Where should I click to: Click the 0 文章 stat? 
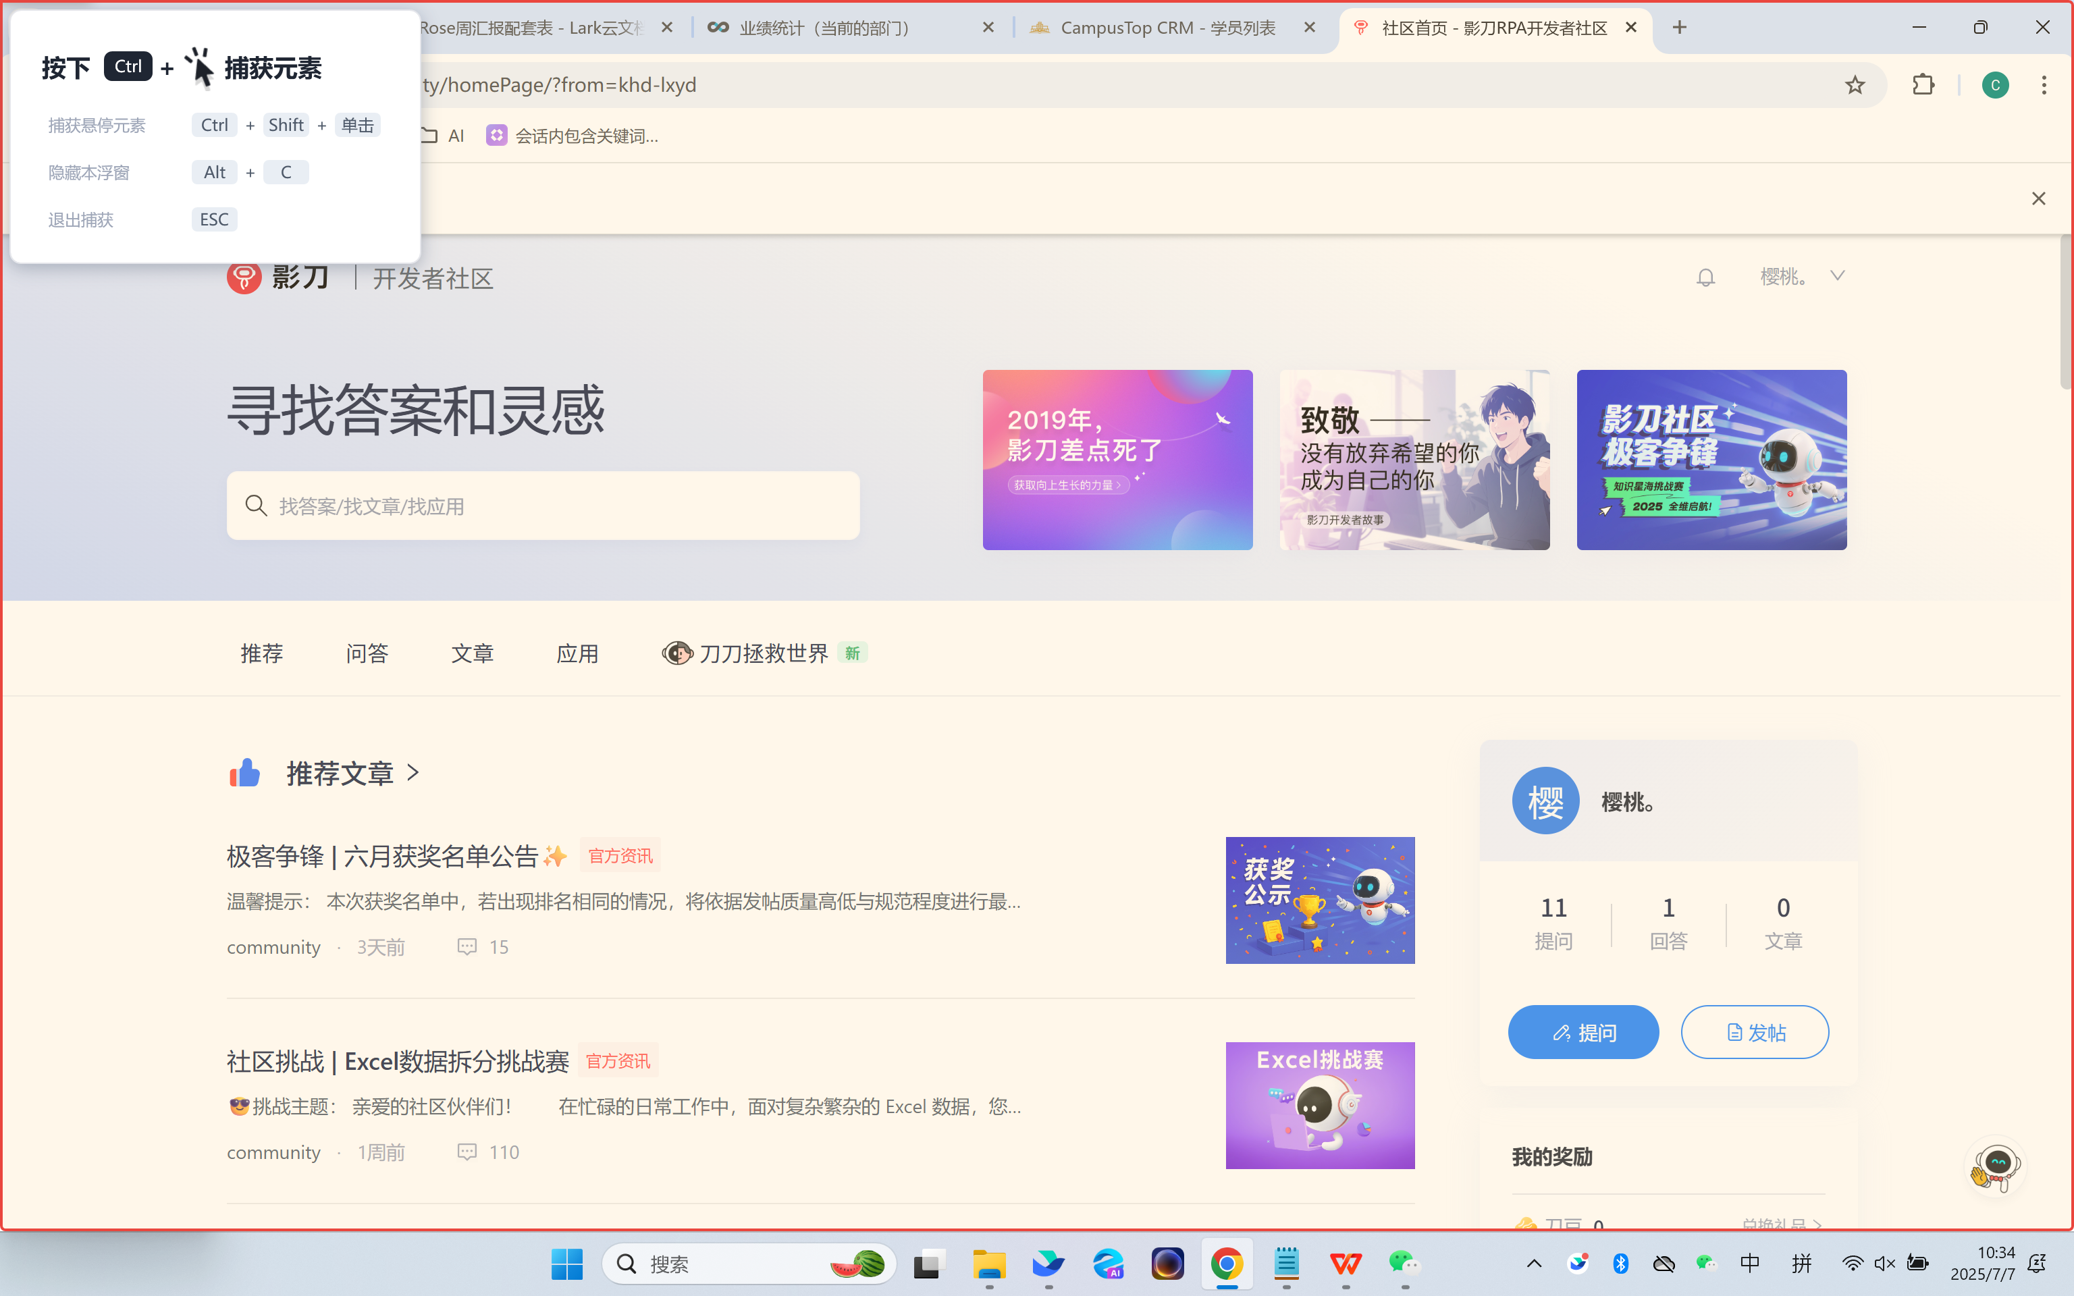[1784, 923]
